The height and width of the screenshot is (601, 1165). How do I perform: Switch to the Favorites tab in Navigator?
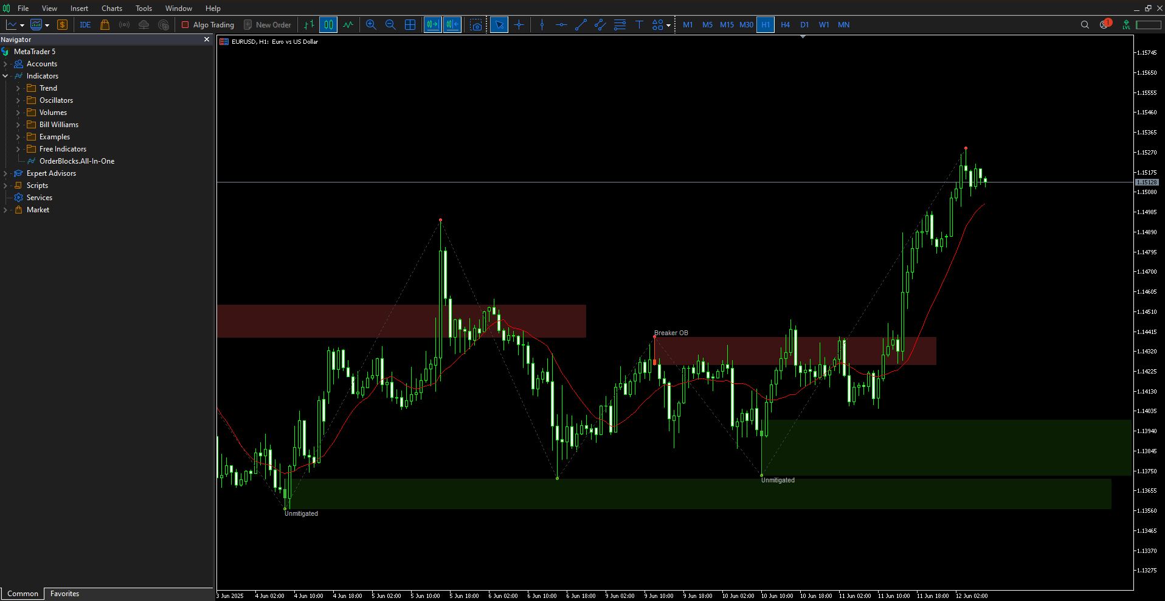point(64,594)
